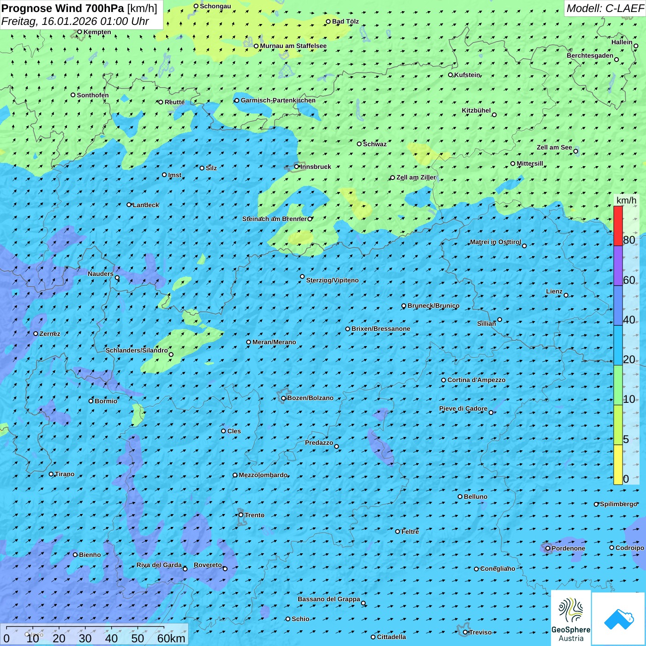Screen dimensions: 646x646
Task: Click the Kempten city marker dot
Action: point(79,32)
